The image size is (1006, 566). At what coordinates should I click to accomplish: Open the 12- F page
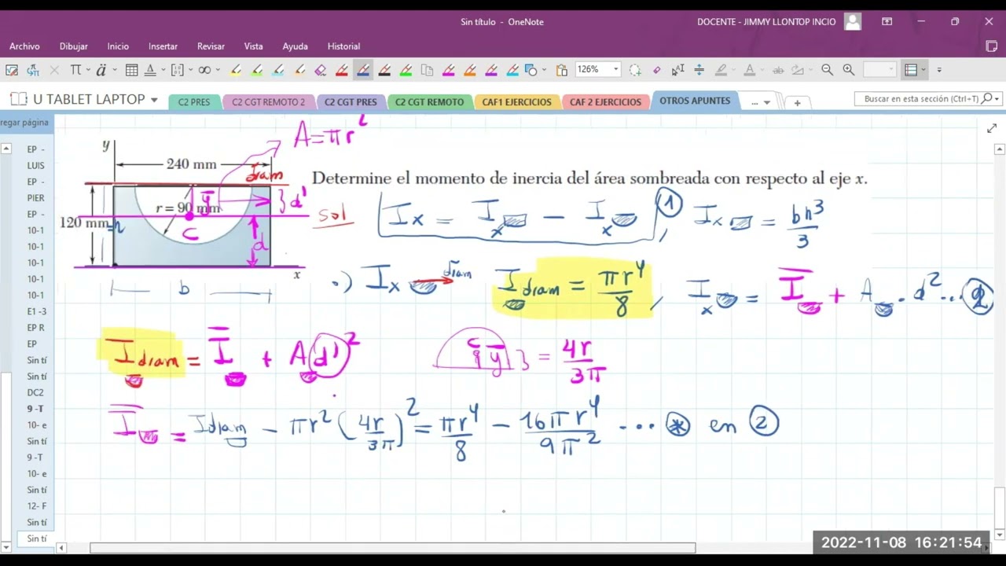point(36,505)
